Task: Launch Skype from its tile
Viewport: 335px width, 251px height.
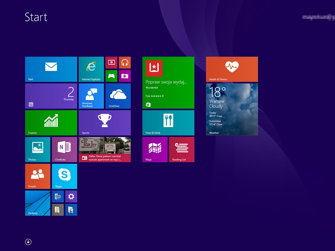Action: point(64,176)
